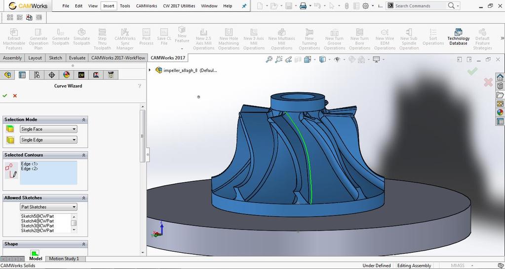
Task: Click Zoom to Fit magnifier icon
Action: click(x=269, y=60)
